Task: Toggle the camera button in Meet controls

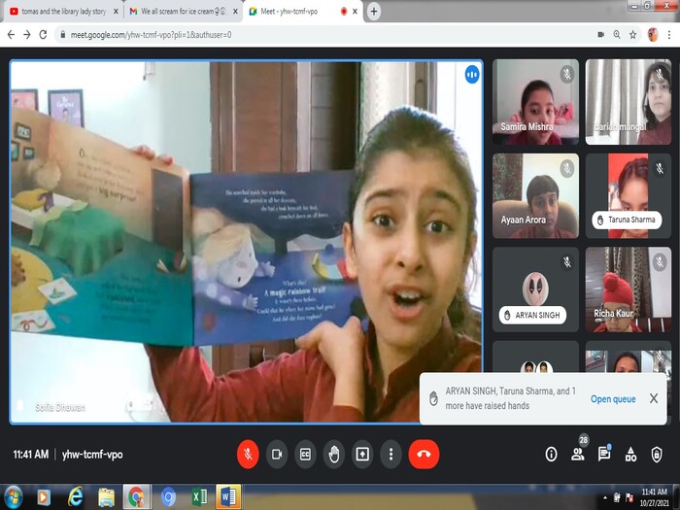Action: (277, 454)
